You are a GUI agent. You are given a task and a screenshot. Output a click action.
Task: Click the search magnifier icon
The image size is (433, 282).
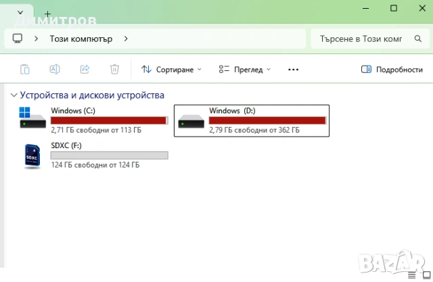(418, 39)
